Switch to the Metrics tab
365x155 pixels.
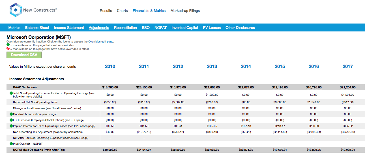14,27
